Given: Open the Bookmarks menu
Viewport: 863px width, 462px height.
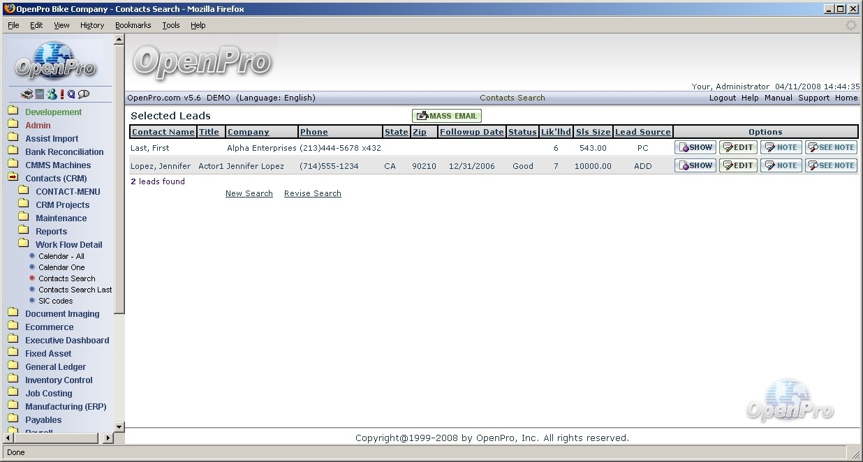Looking at the screenshot, I should [x=133, y=25].
